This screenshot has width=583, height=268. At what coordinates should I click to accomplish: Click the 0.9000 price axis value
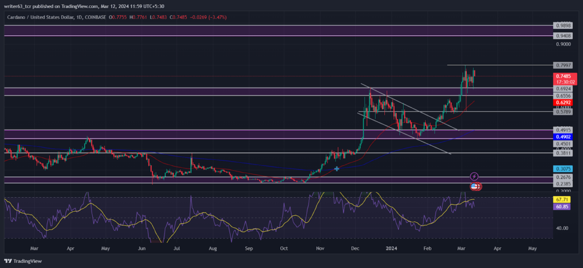(x=563, y=44)
